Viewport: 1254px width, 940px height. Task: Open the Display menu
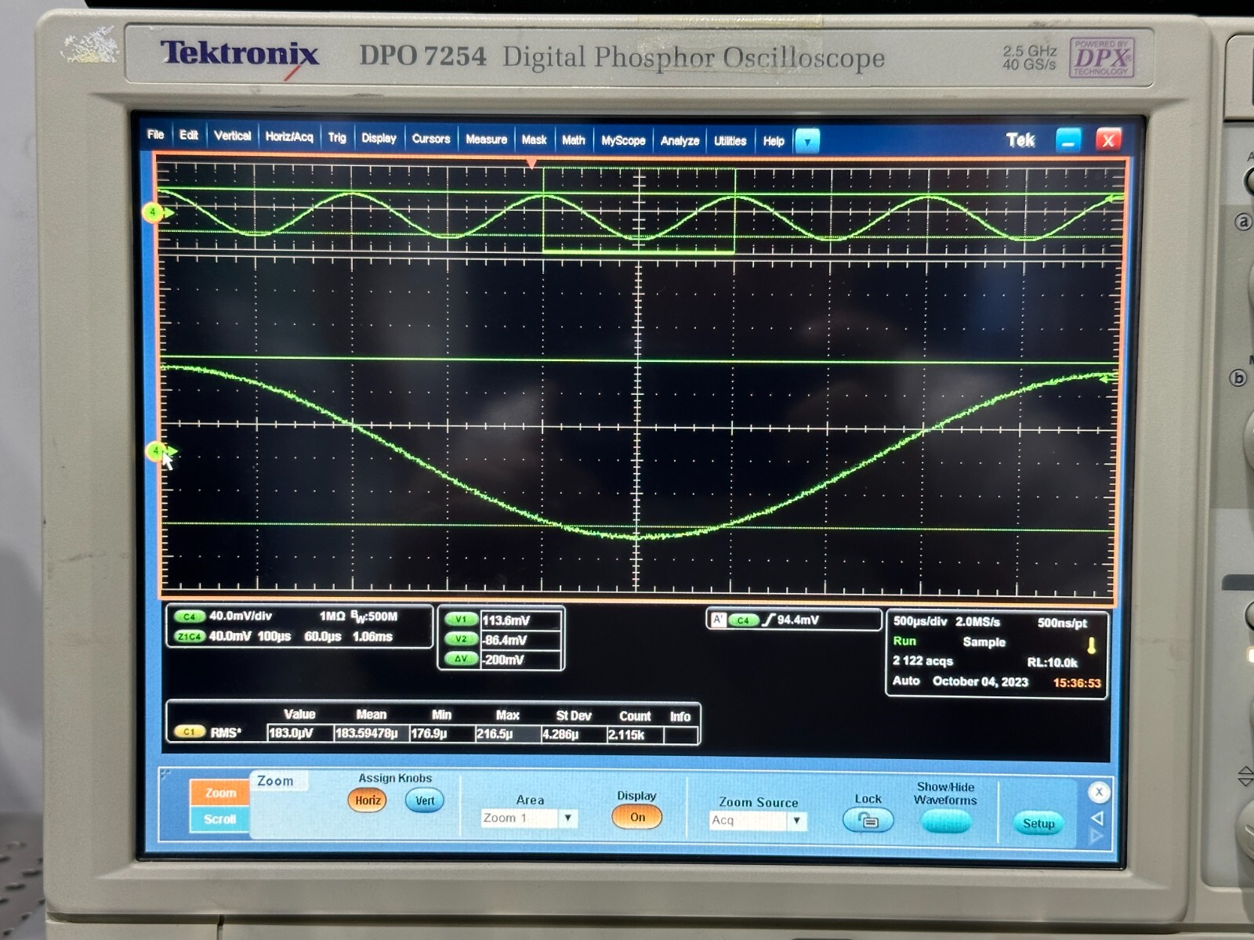[x=379, y=138]
